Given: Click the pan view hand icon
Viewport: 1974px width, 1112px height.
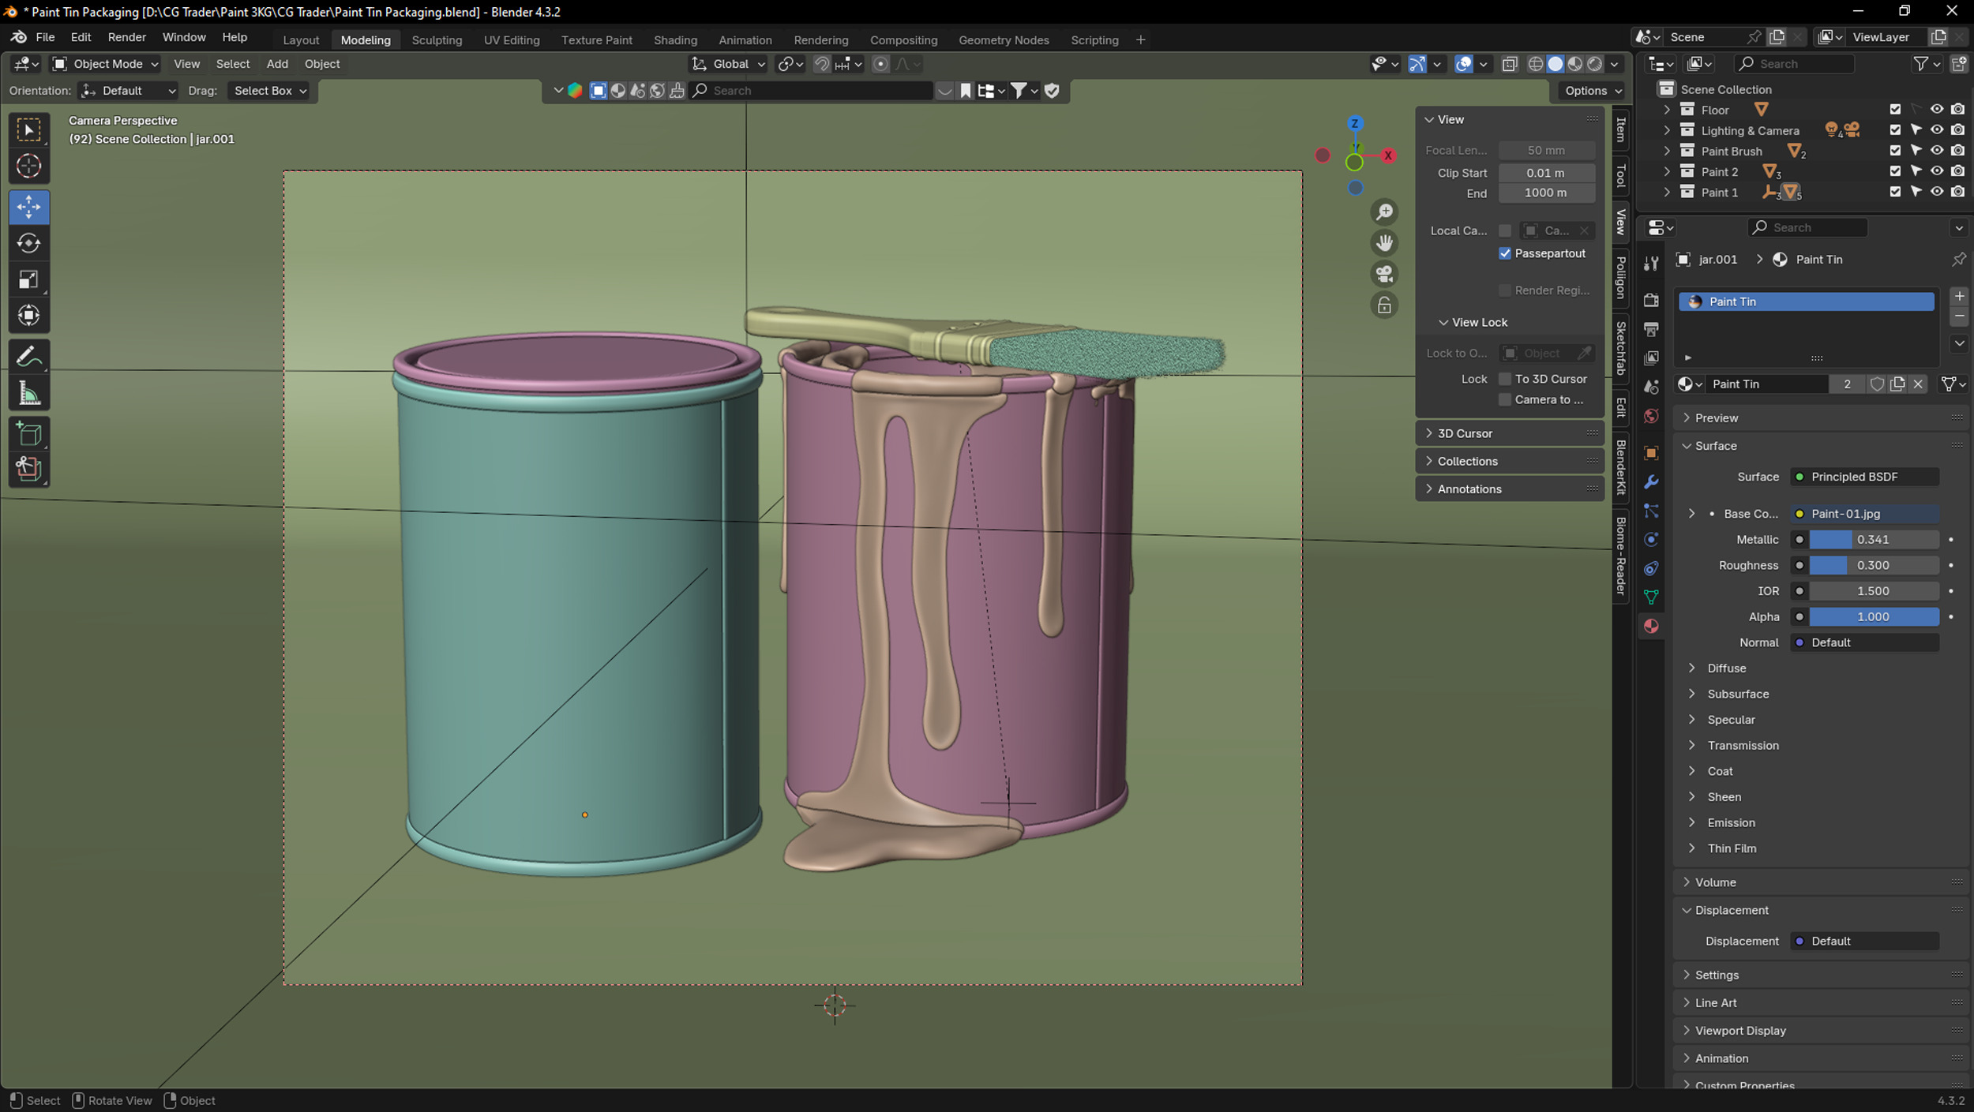Looking at the screenshot, I should click(x=1384, y=243).
